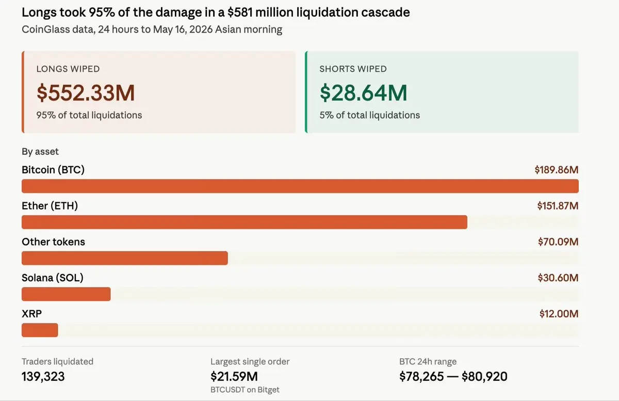Click the Bitcoin (BTC) label
Image resolution: width=619 pixels, height=401 pixels.
[53, 170]
